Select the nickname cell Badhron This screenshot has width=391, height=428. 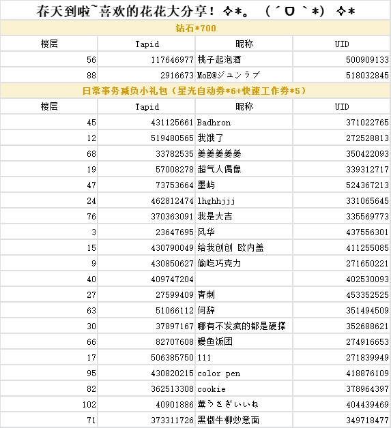coord(244,122)
